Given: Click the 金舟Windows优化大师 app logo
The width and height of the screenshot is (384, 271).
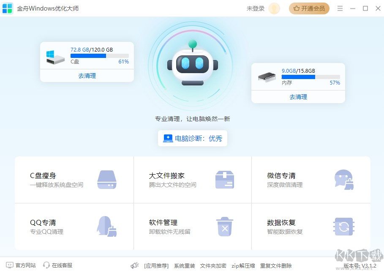Looking at the screenshot, I should coord(7,8).
